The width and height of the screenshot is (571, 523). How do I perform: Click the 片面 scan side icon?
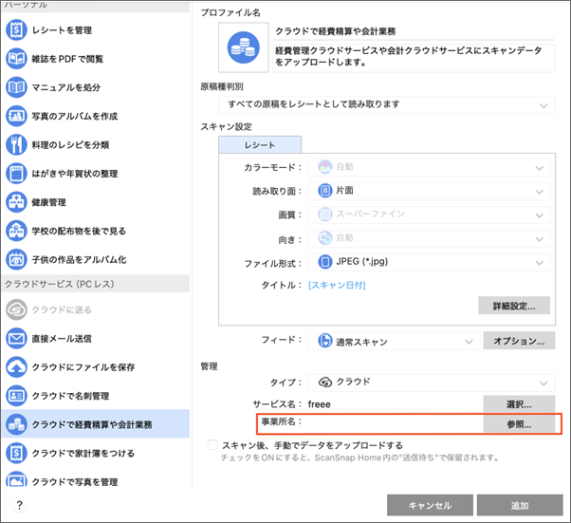click(324, 191)
